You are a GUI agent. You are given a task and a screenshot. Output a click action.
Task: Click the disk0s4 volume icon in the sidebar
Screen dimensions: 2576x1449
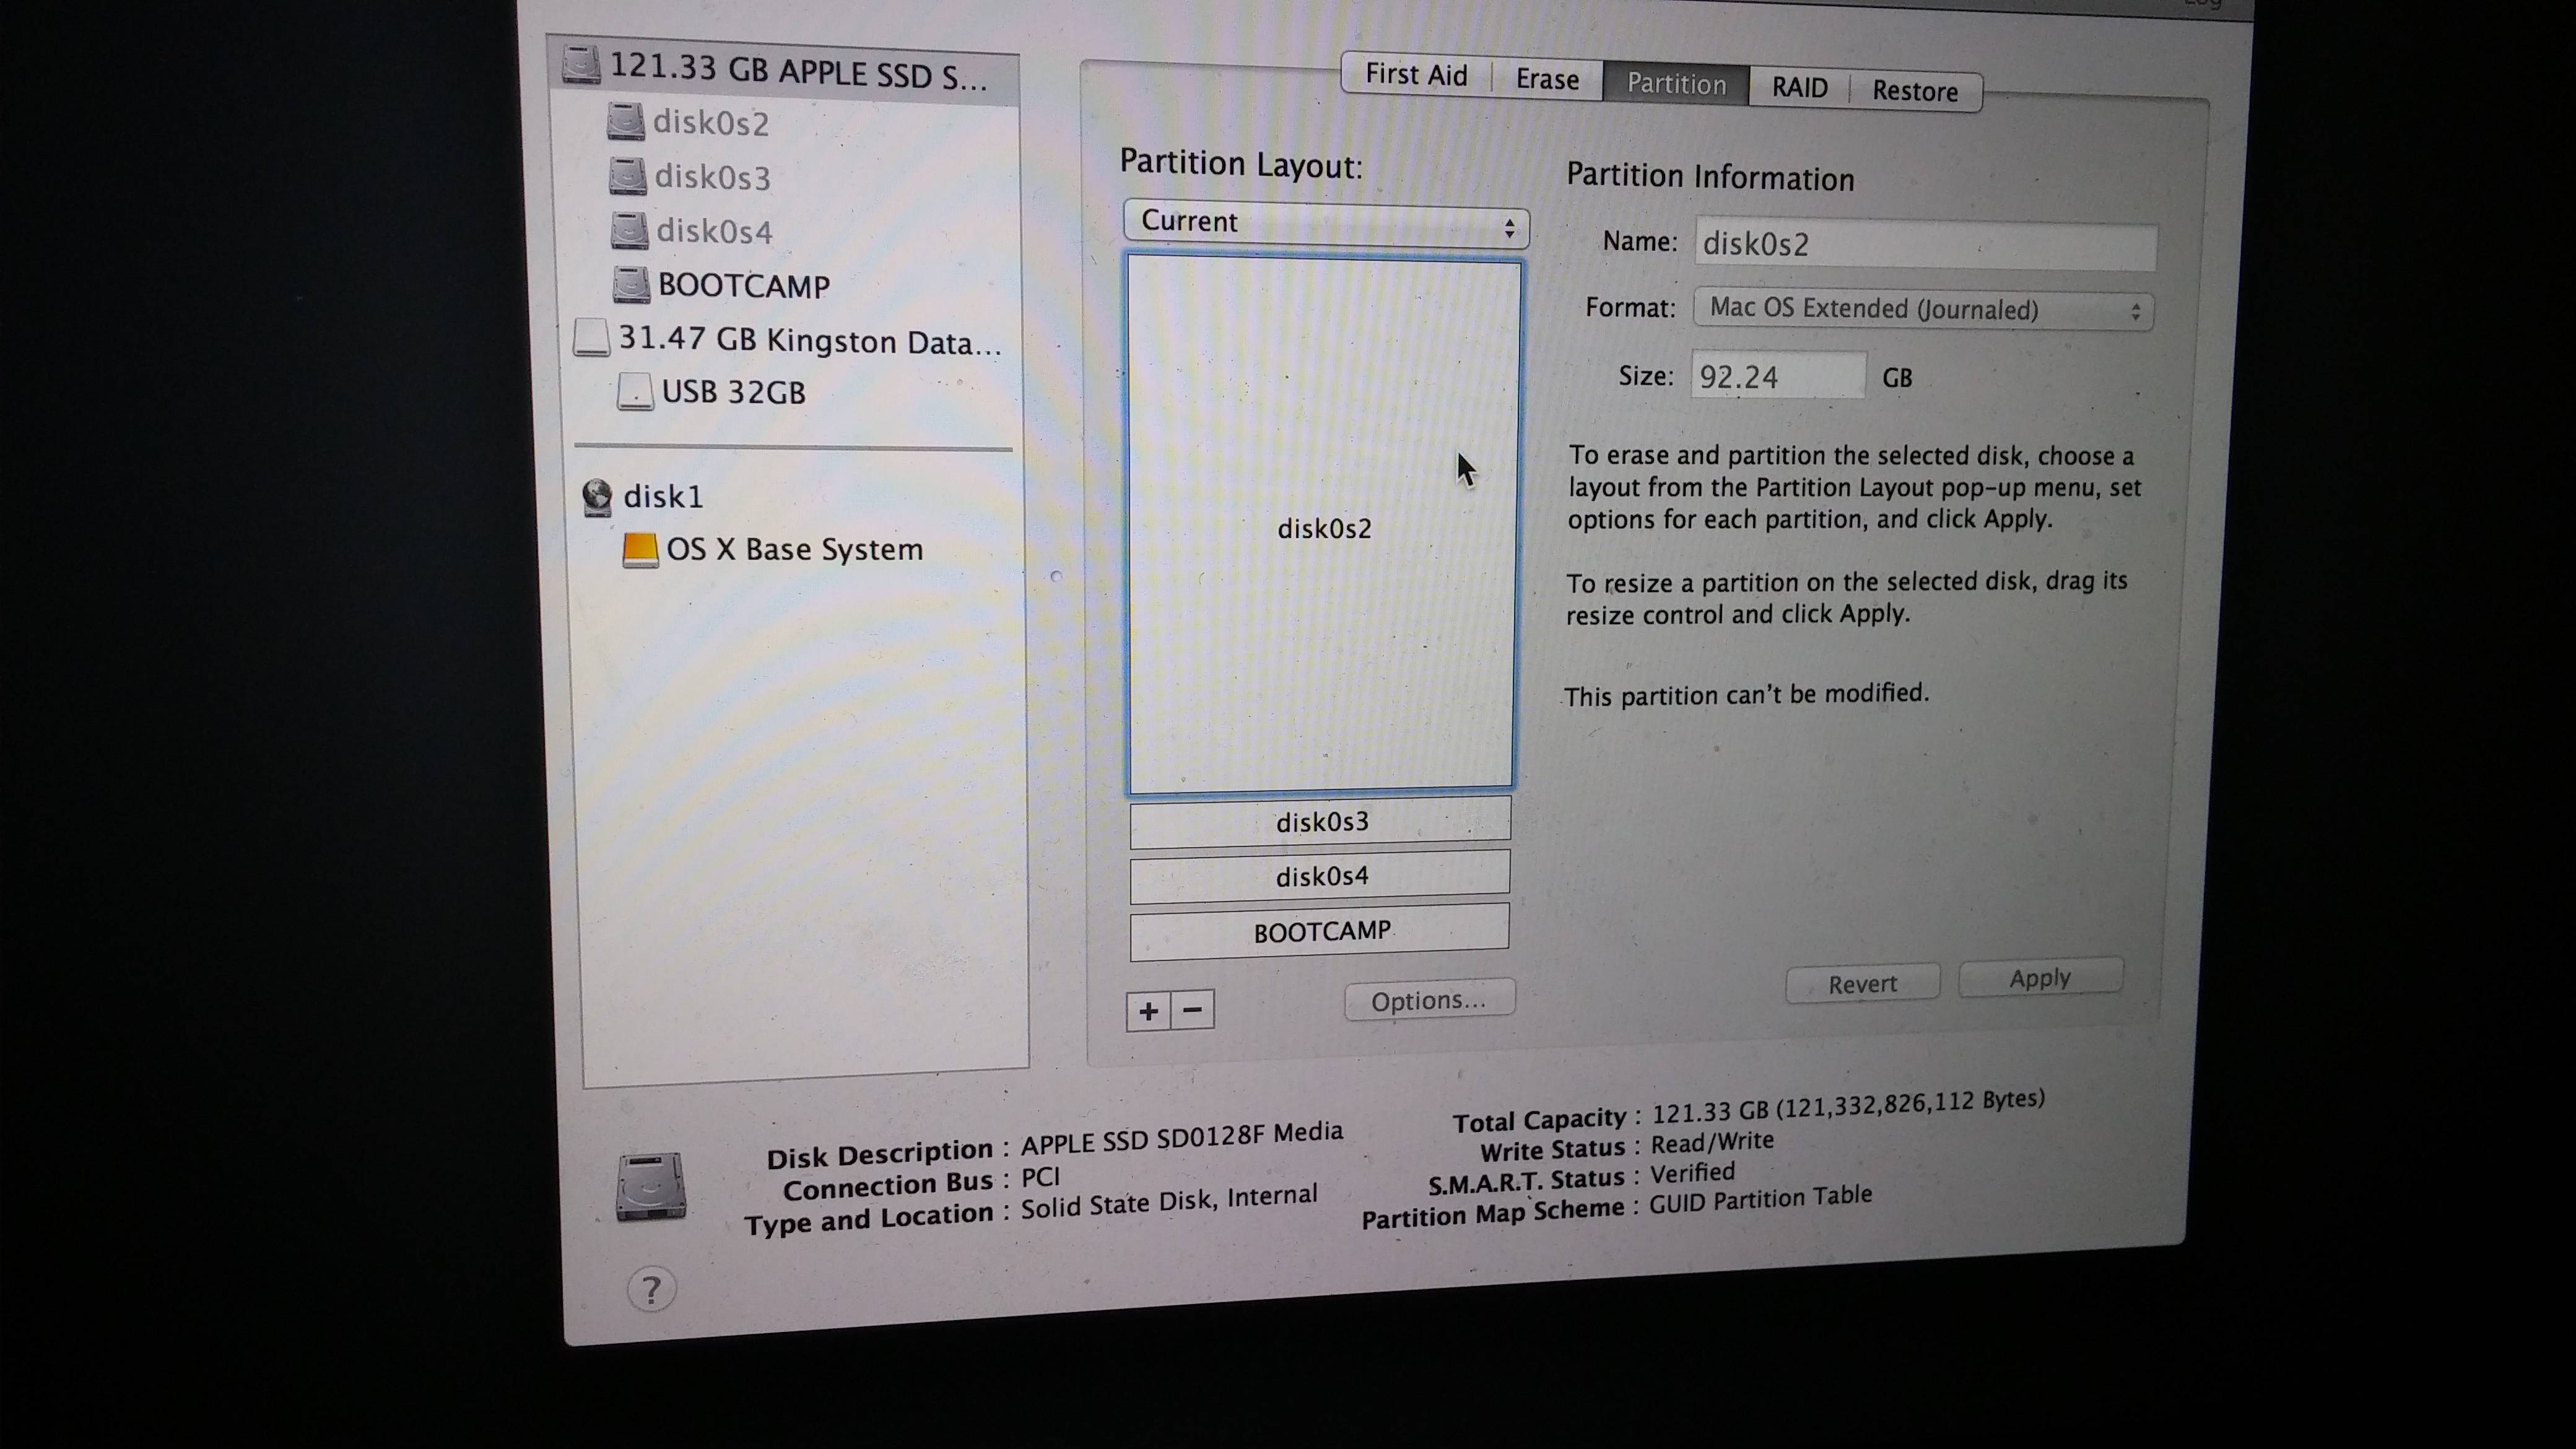[629, 230]
